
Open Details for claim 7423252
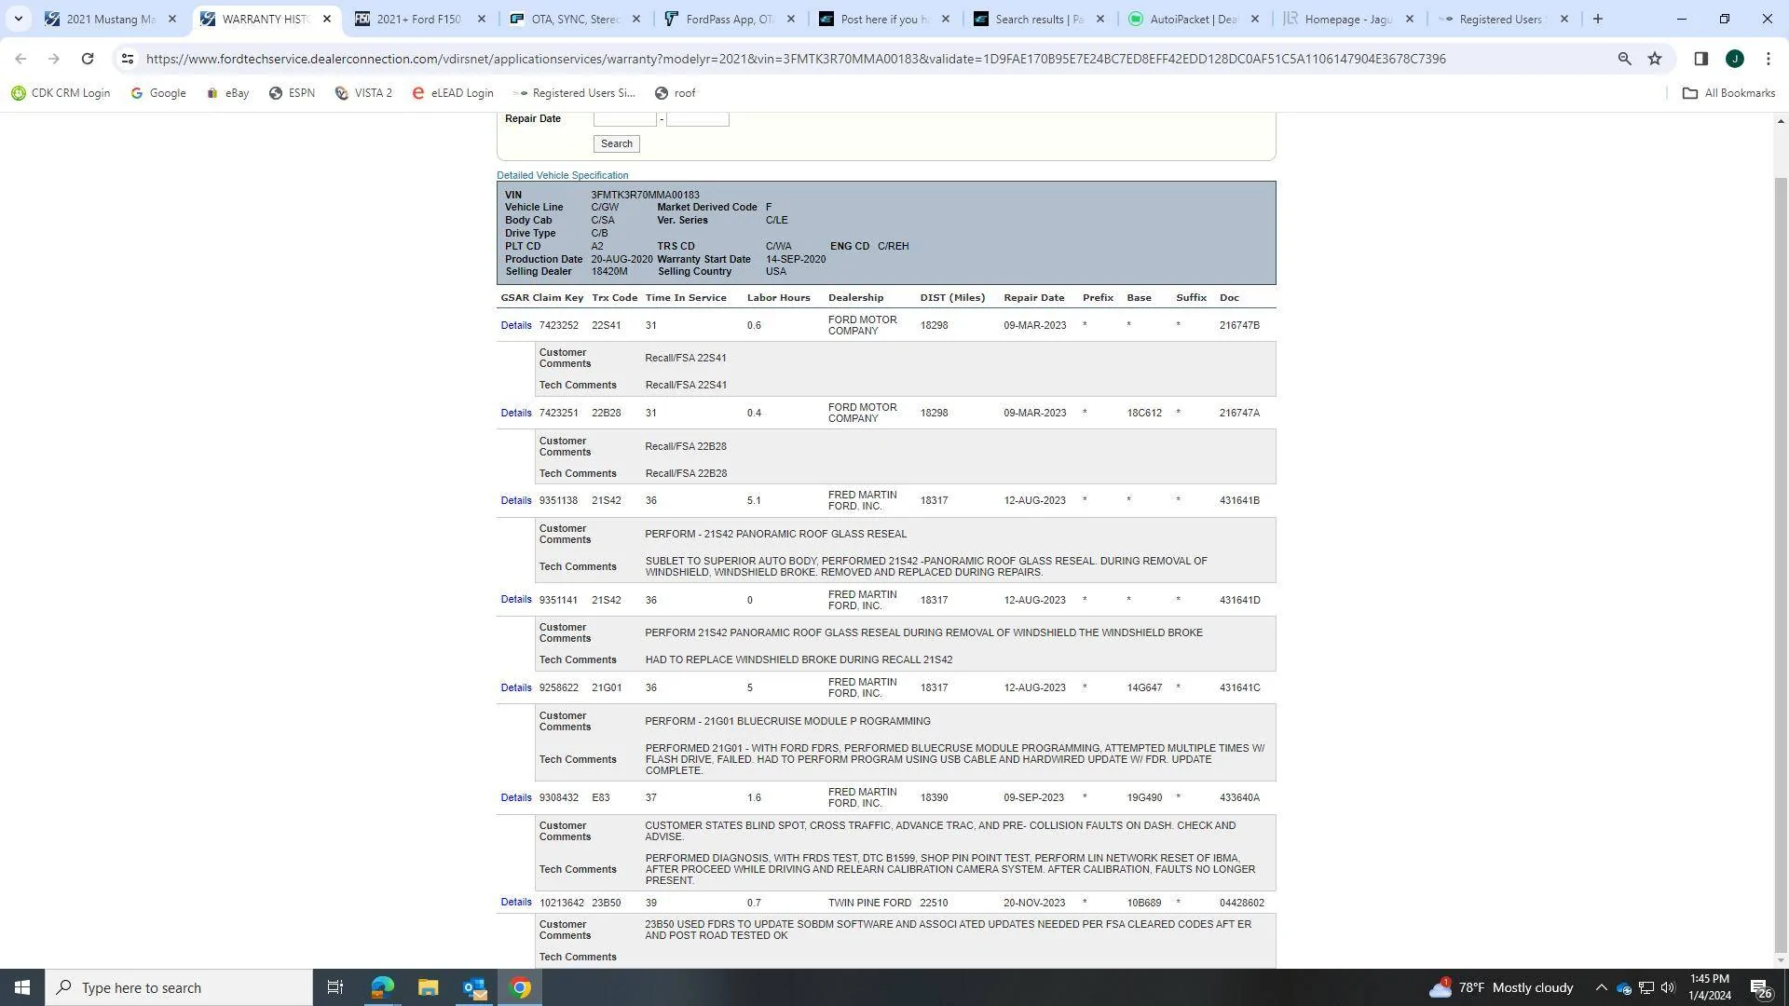[515, 326]
